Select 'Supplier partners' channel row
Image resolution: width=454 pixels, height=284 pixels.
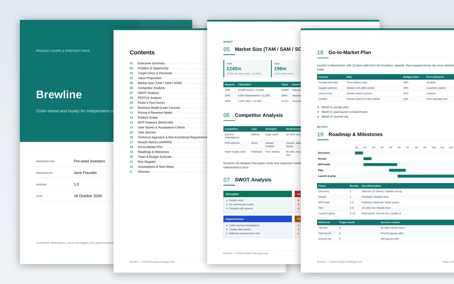[385, 88]
